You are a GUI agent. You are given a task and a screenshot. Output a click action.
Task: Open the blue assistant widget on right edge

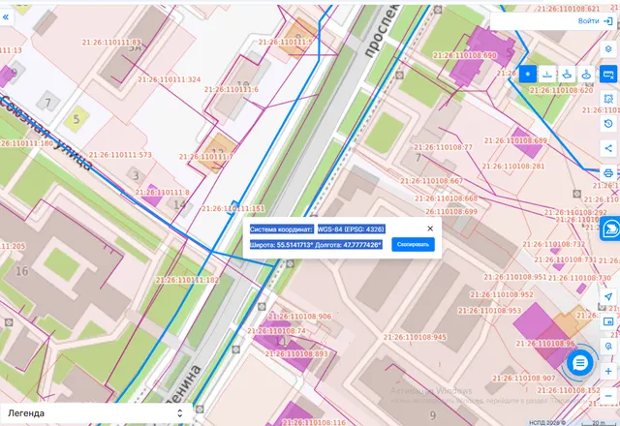coord(610,228)
